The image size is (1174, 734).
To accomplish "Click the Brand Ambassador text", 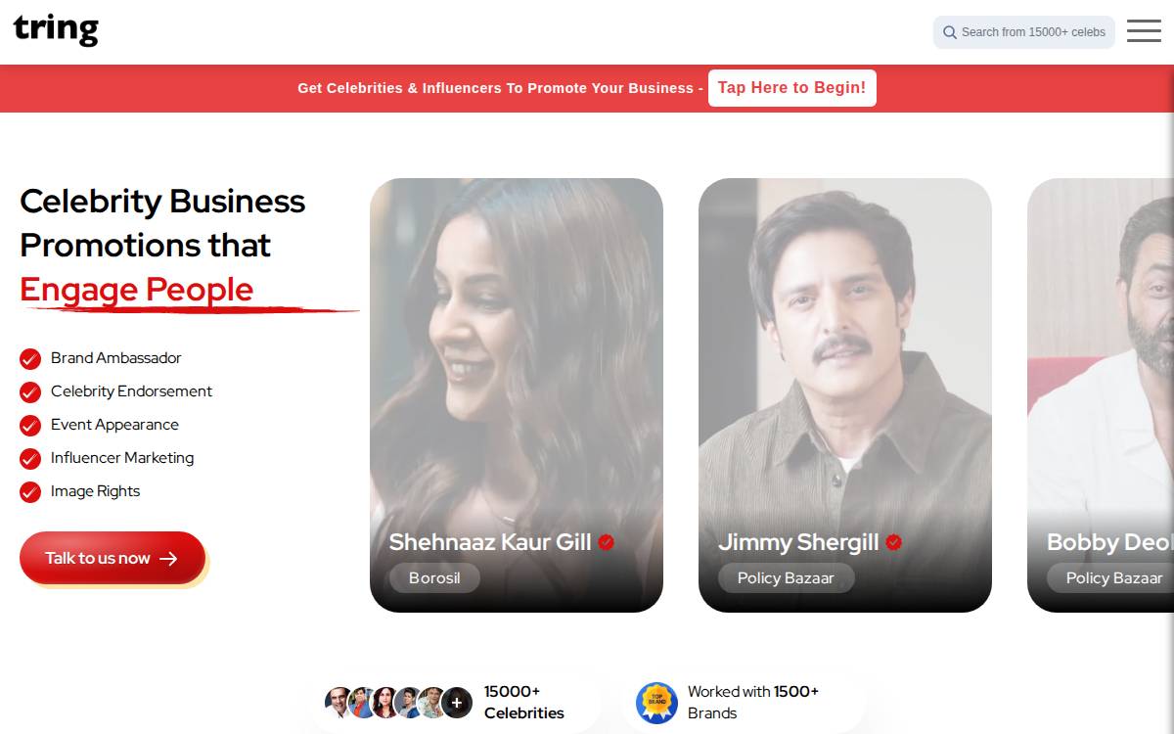I will point(116,358).
